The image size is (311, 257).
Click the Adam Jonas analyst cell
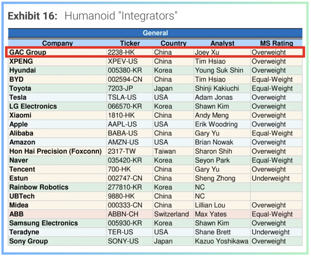coord(214,97)
